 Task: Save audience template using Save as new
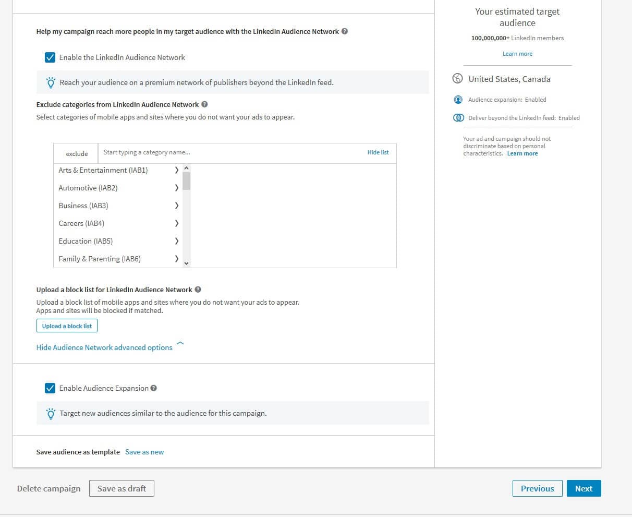144,452
